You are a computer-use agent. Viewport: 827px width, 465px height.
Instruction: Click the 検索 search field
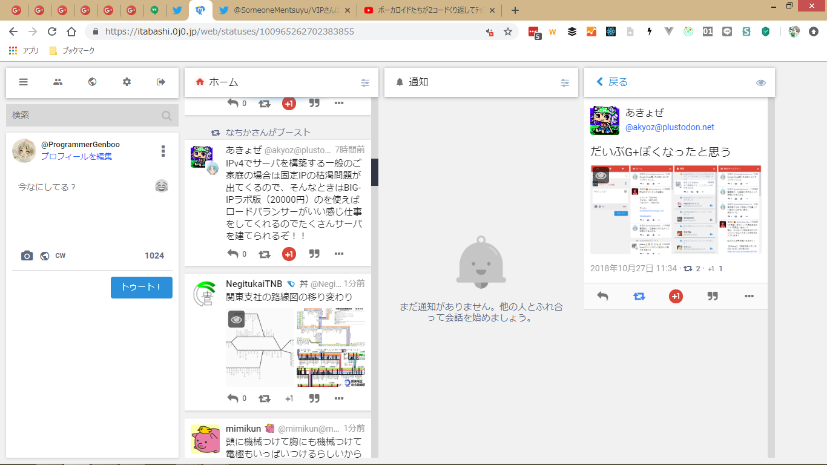coord(85,115)
